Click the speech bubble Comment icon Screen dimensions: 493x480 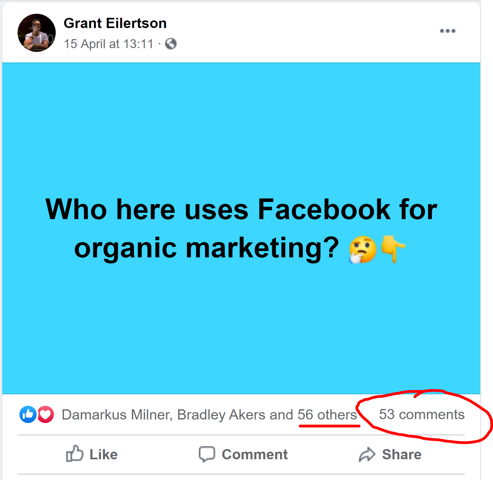(x=207, y=454)
